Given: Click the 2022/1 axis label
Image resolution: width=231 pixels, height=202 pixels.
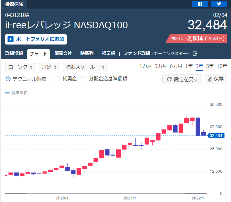Looking at the screenshot, I should [x=198, y=198].
